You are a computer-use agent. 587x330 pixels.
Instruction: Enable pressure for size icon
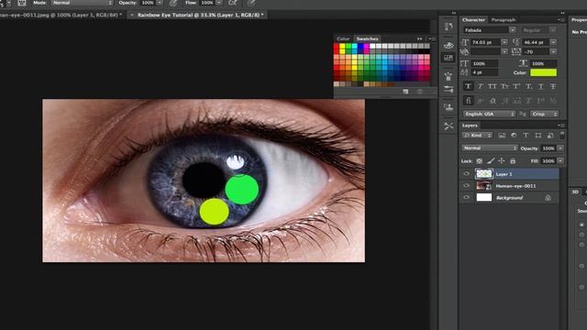[251, 3]
